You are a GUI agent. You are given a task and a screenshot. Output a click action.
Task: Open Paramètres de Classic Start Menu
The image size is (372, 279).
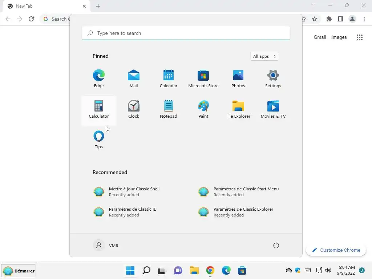(x=238, y=192)
